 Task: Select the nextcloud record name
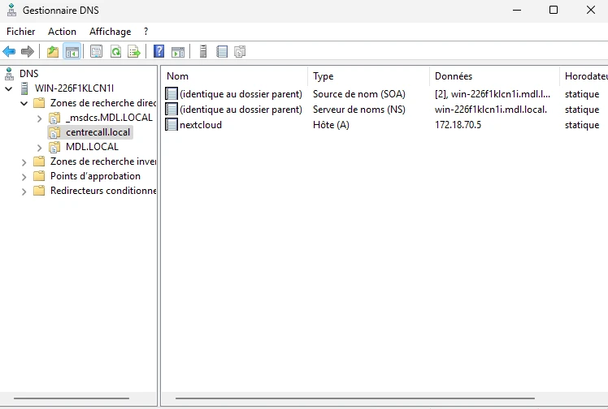pyautogui.click(x=201, y=125)
